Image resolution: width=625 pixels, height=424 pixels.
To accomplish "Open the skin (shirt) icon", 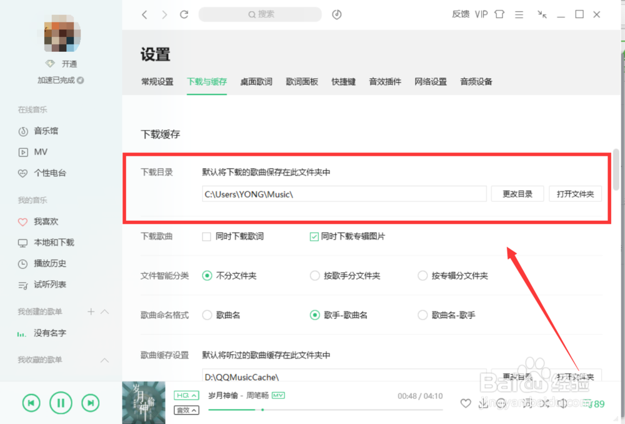I will pos(499,14).
